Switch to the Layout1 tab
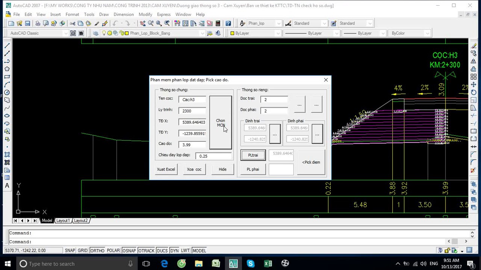 pyautogui.click(x=63, y=220)
